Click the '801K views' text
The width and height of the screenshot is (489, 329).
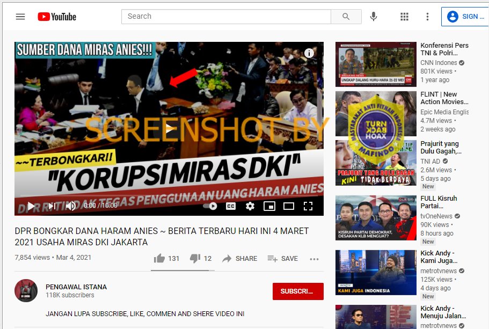(436, 71)
